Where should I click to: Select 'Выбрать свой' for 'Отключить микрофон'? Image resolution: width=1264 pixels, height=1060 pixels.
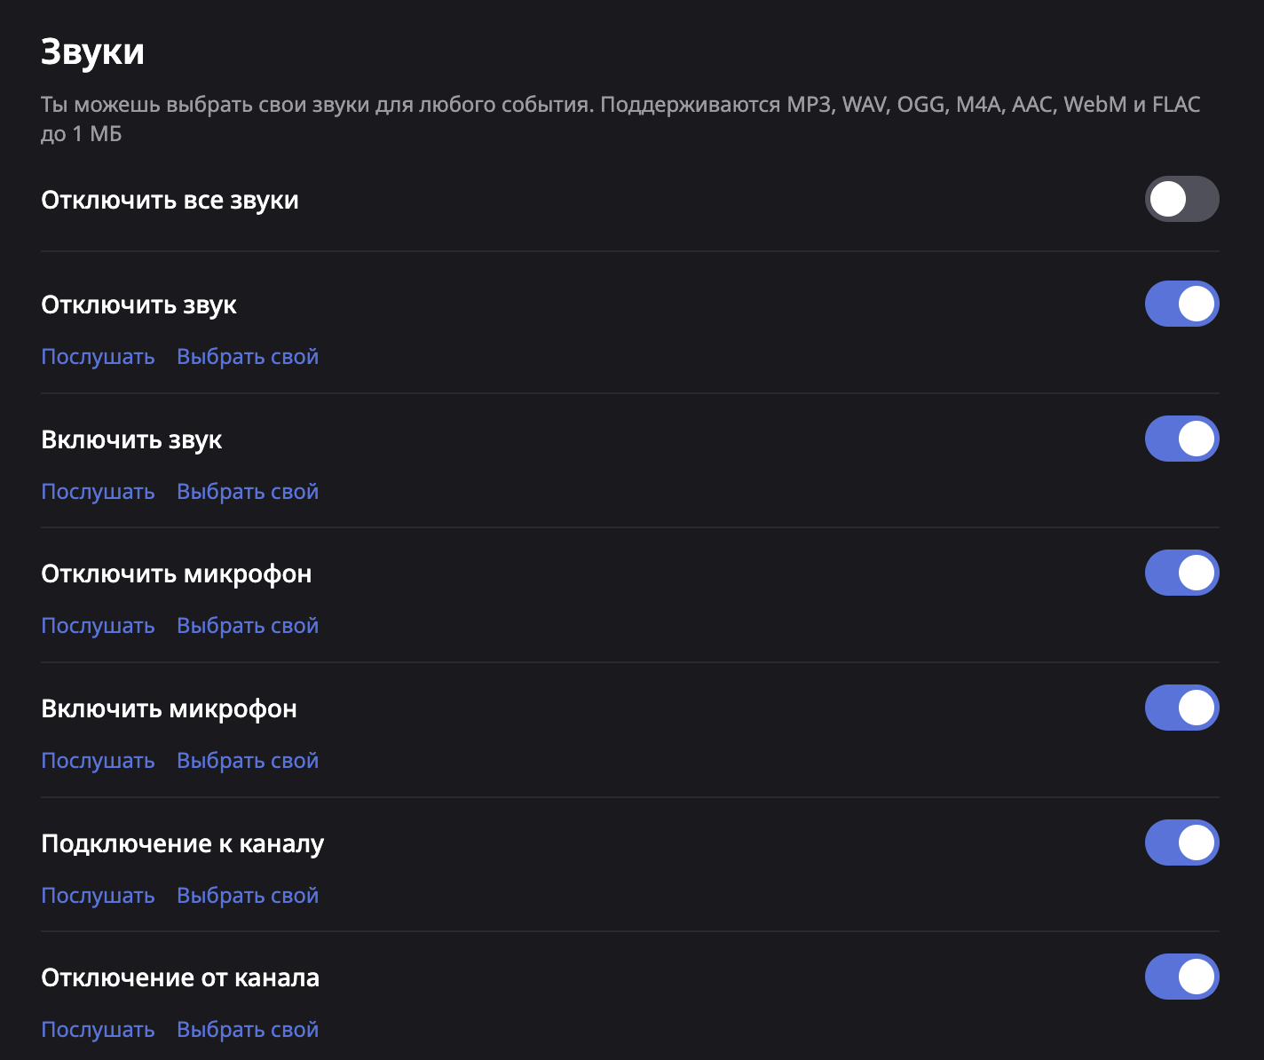pos(247,626)
